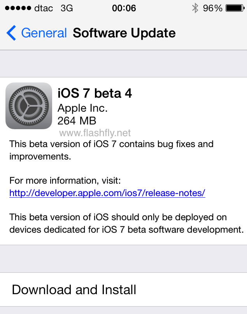247x314 pixels.
Task: Tap the 'For more information, visit:' text
Action: click(x=66, y=181)
